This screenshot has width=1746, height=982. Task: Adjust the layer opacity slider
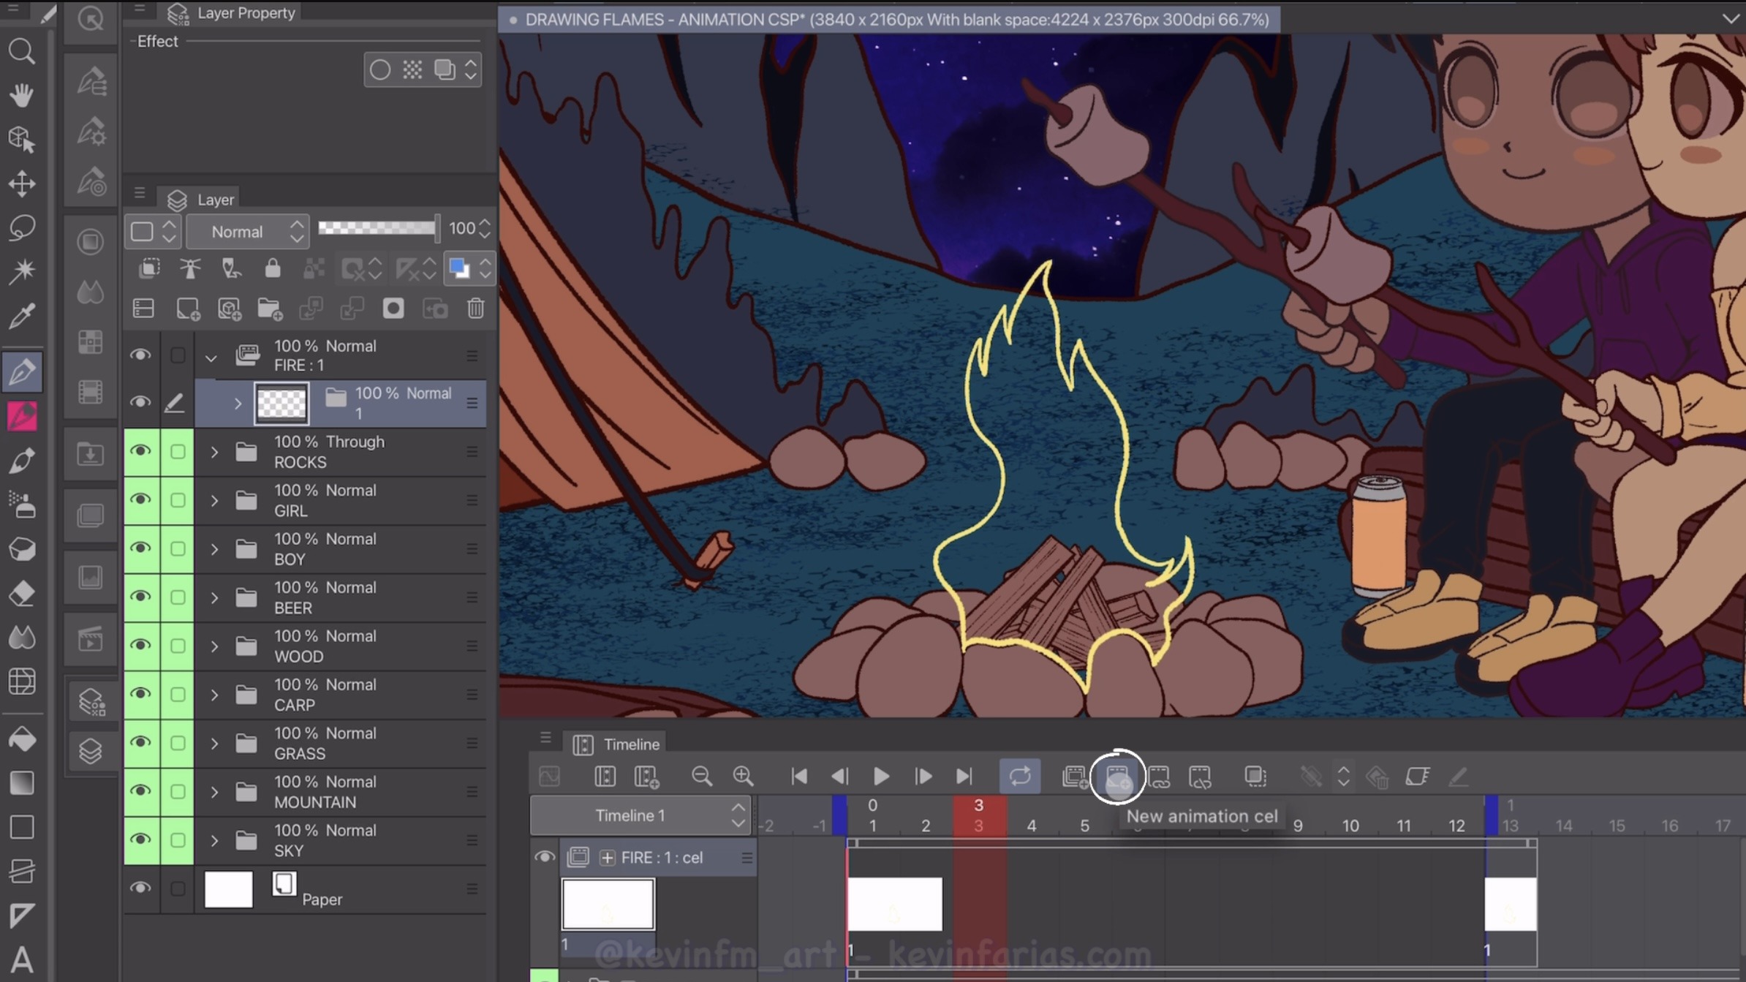click(x=379, y=228)
